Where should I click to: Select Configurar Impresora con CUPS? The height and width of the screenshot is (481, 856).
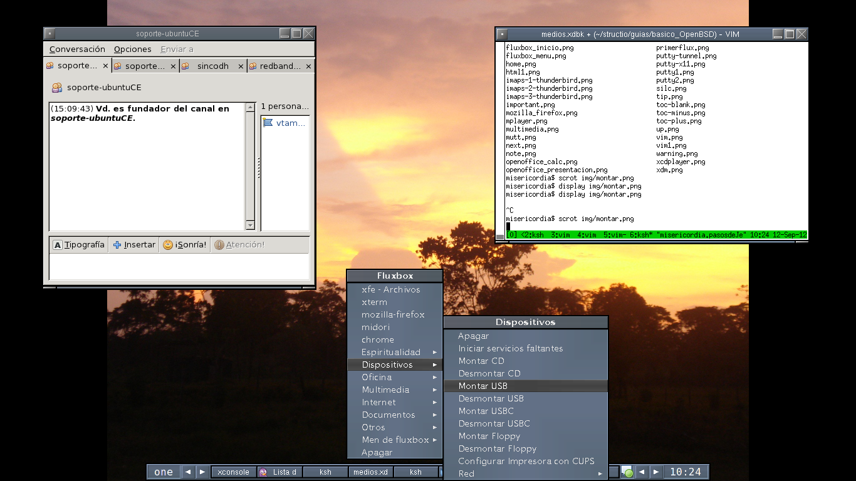click(526, 461)
